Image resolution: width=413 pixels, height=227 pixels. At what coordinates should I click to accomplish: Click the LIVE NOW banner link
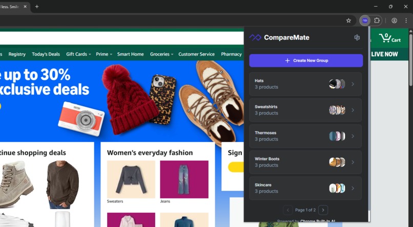(x=384, y=54)
